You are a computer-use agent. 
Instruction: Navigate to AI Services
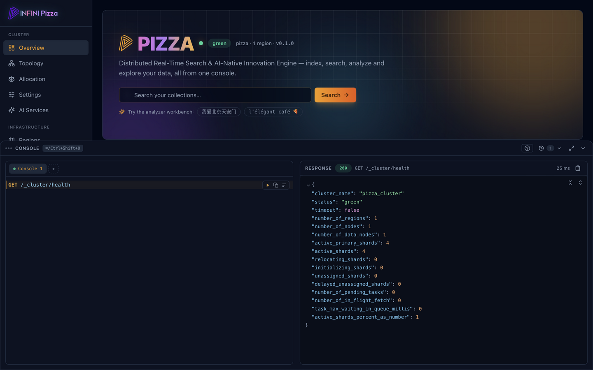46,110
